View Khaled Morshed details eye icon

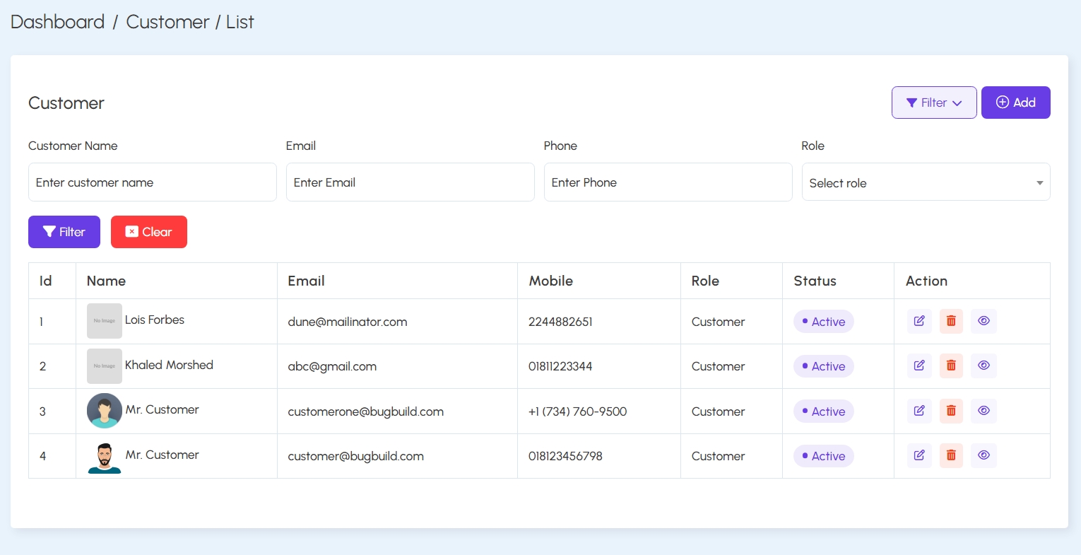pos(983,366)
